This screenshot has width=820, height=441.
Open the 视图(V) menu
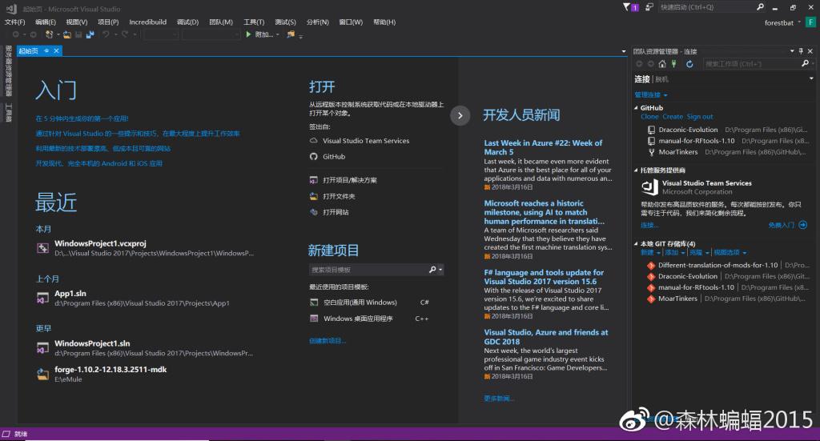[77, 22]
